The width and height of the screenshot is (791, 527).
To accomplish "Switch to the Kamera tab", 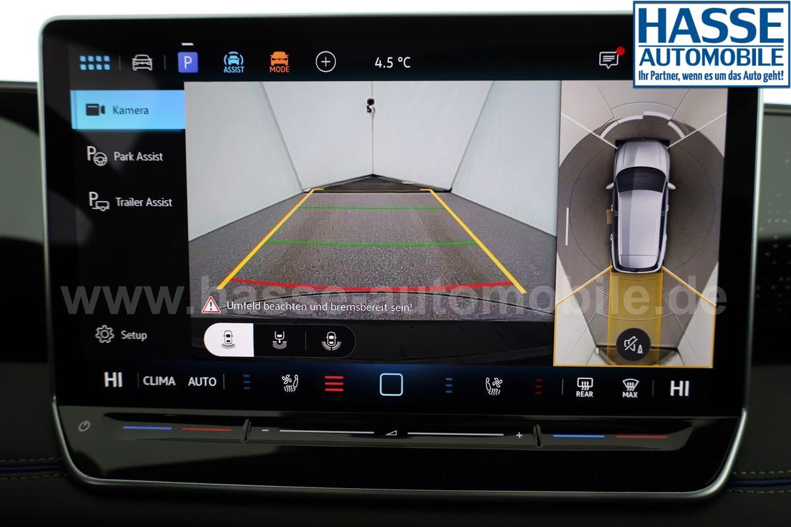I will coord(119,110).
